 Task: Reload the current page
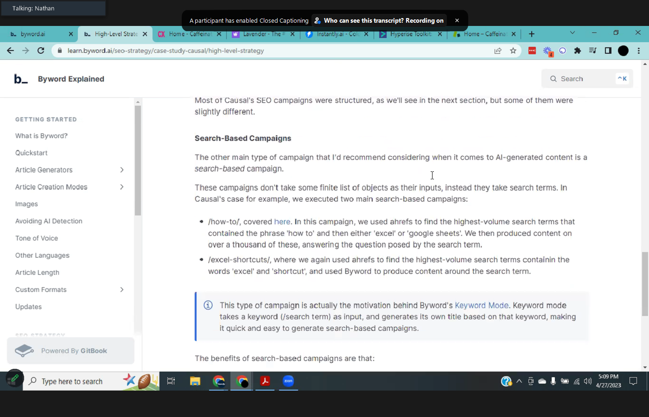tap(41, 51)
